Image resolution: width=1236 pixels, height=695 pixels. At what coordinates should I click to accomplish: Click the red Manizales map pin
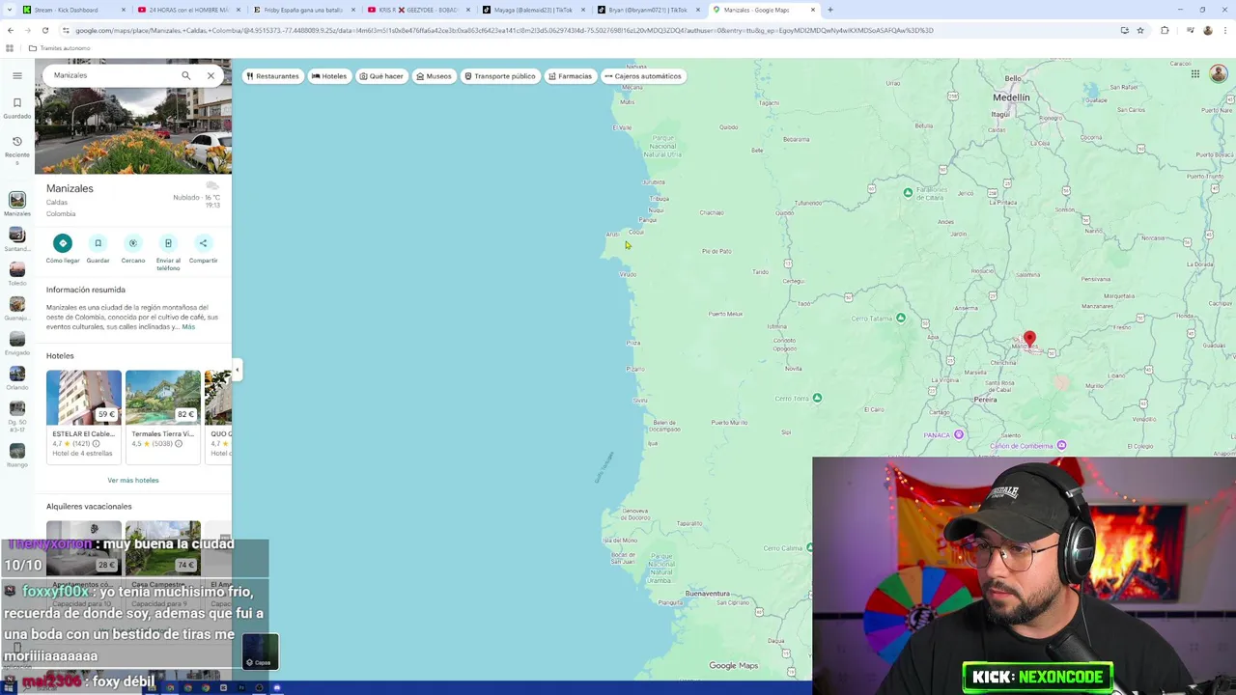tap(1029, 340)
